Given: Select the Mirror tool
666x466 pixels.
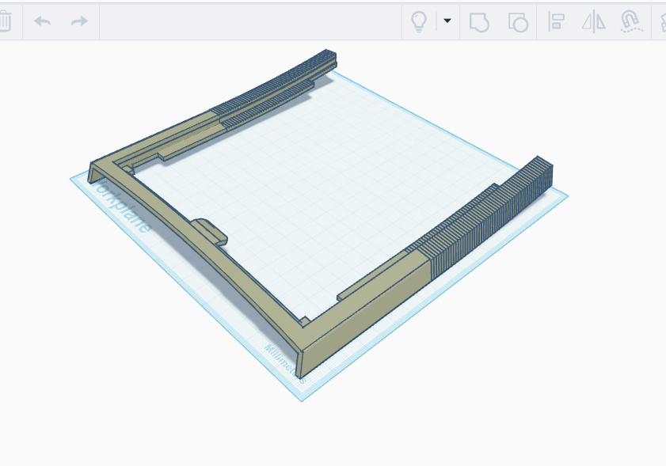Looking at the screenshot, I should [594, 22].
